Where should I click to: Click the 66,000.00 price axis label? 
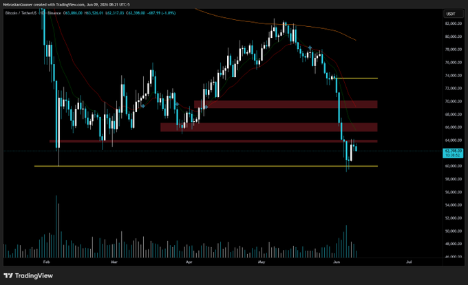[x=454, y=127]
